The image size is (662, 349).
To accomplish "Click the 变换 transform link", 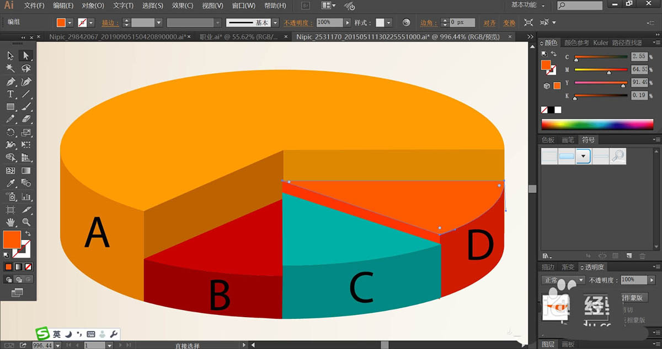I will click(x=509, y=23).
